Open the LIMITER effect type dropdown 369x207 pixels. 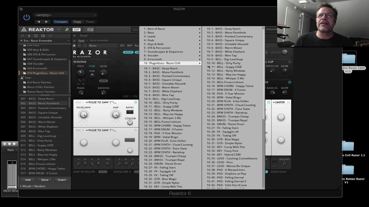278,102
